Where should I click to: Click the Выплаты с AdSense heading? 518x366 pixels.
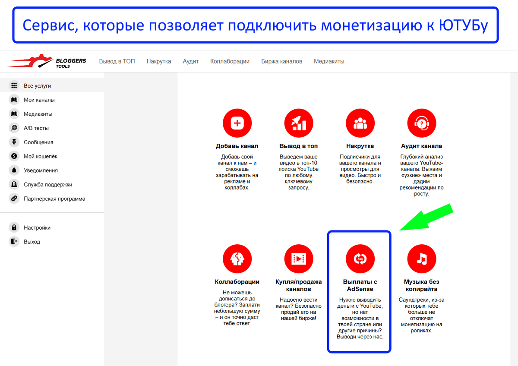tap(360, 285)
